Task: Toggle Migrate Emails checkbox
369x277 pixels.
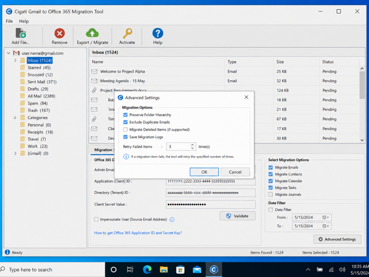Action: point(271,168)
